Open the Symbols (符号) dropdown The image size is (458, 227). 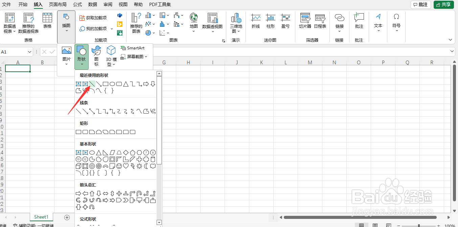[x=396, y=23]
